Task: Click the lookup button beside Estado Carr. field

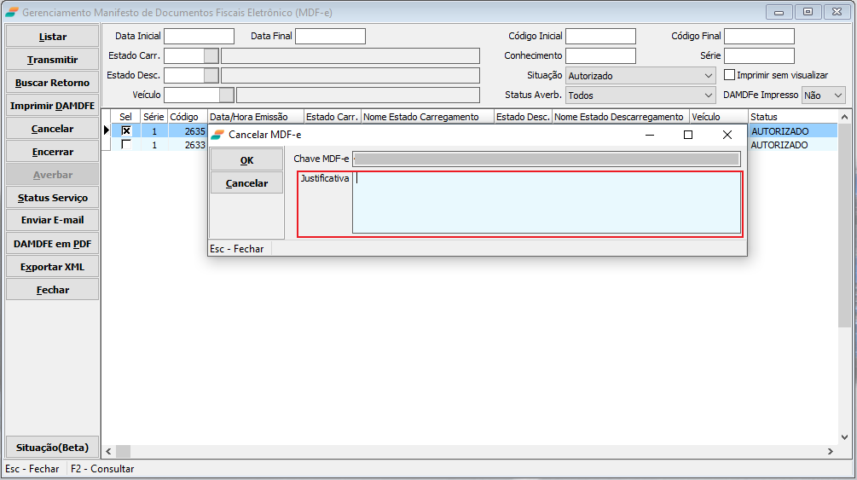Action: click(211, 56)
